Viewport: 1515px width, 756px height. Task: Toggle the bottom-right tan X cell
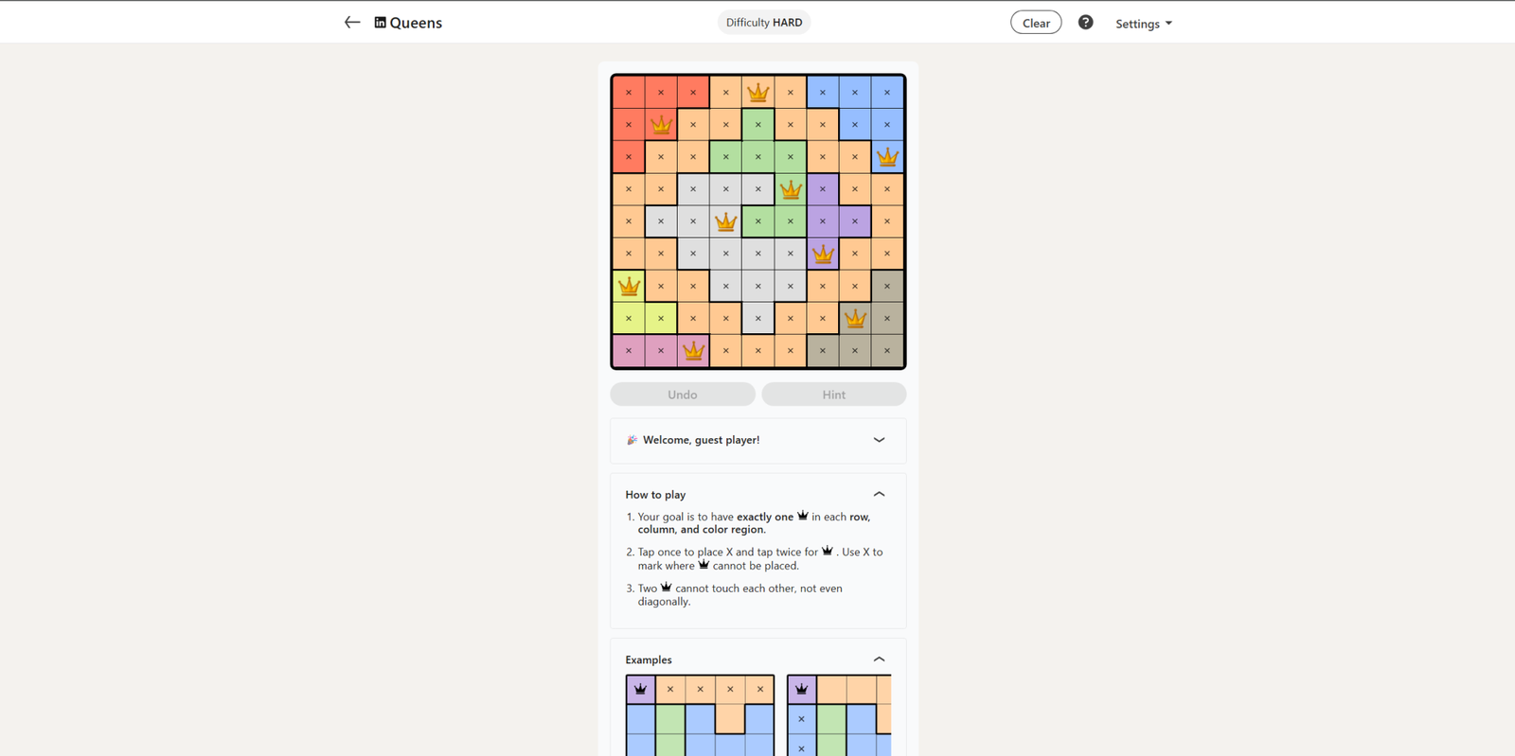point(887,351)
